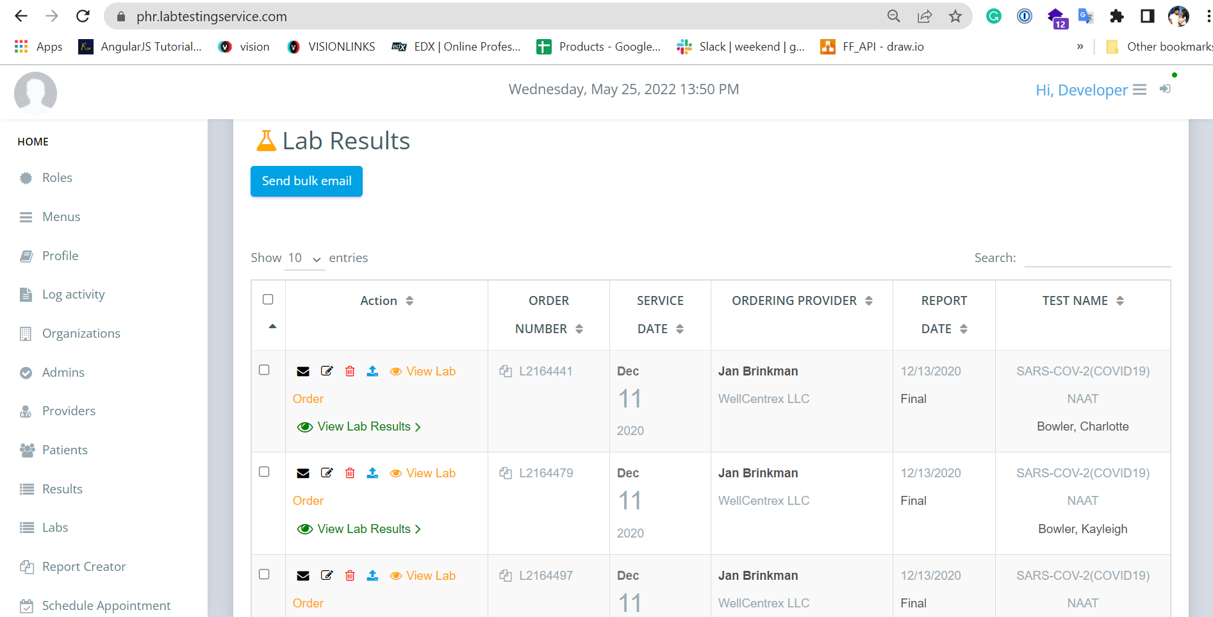Click the email icon in row L2164441
The image size is (1213, 617).
(x=303, y=372)
